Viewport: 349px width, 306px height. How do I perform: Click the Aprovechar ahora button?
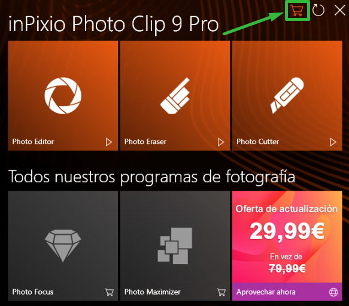[x=287, y=292]
